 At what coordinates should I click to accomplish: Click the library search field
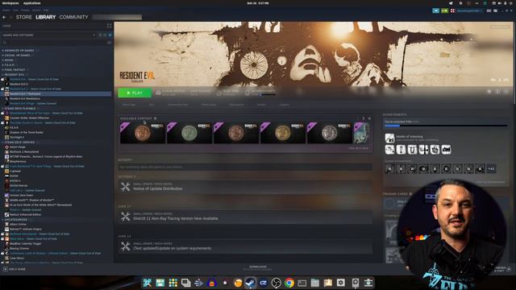[x=54, y=43]
